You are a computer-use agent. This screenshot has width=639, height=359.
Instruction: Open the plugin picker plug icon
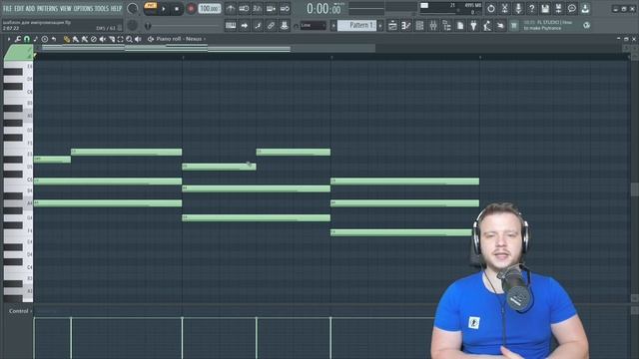[473, 26]
